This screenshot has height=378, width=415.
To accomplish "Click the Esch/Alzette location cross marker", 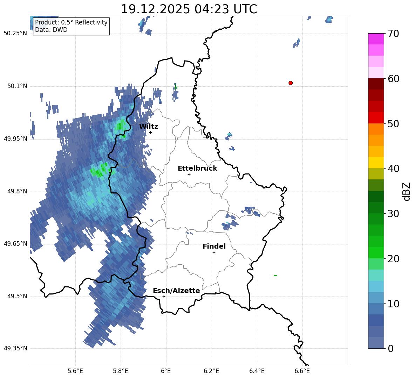I will (x=164, y=297).
